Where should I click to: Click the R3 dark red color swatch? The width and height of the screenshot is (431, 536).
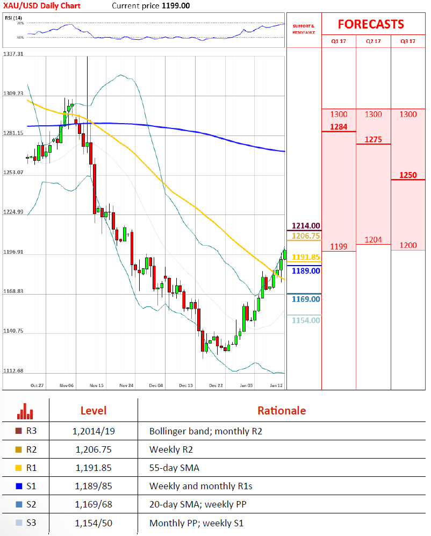tap(19, 431)
